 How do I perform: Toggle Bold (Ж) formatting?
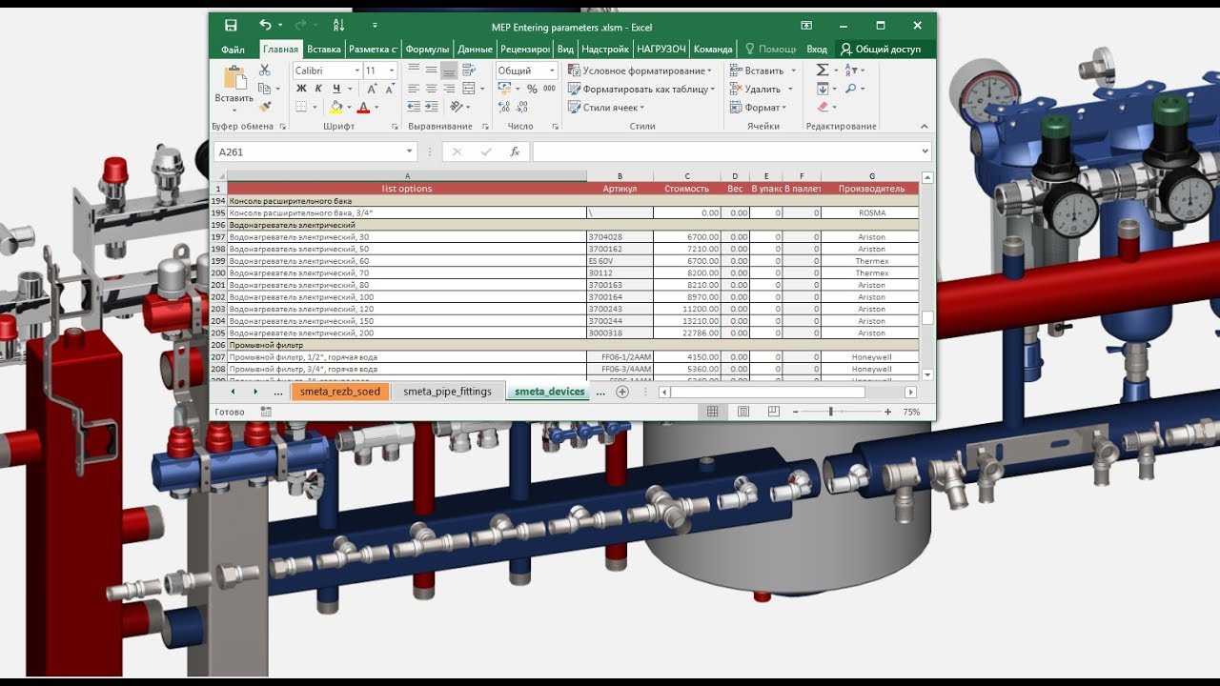[301, 89]
